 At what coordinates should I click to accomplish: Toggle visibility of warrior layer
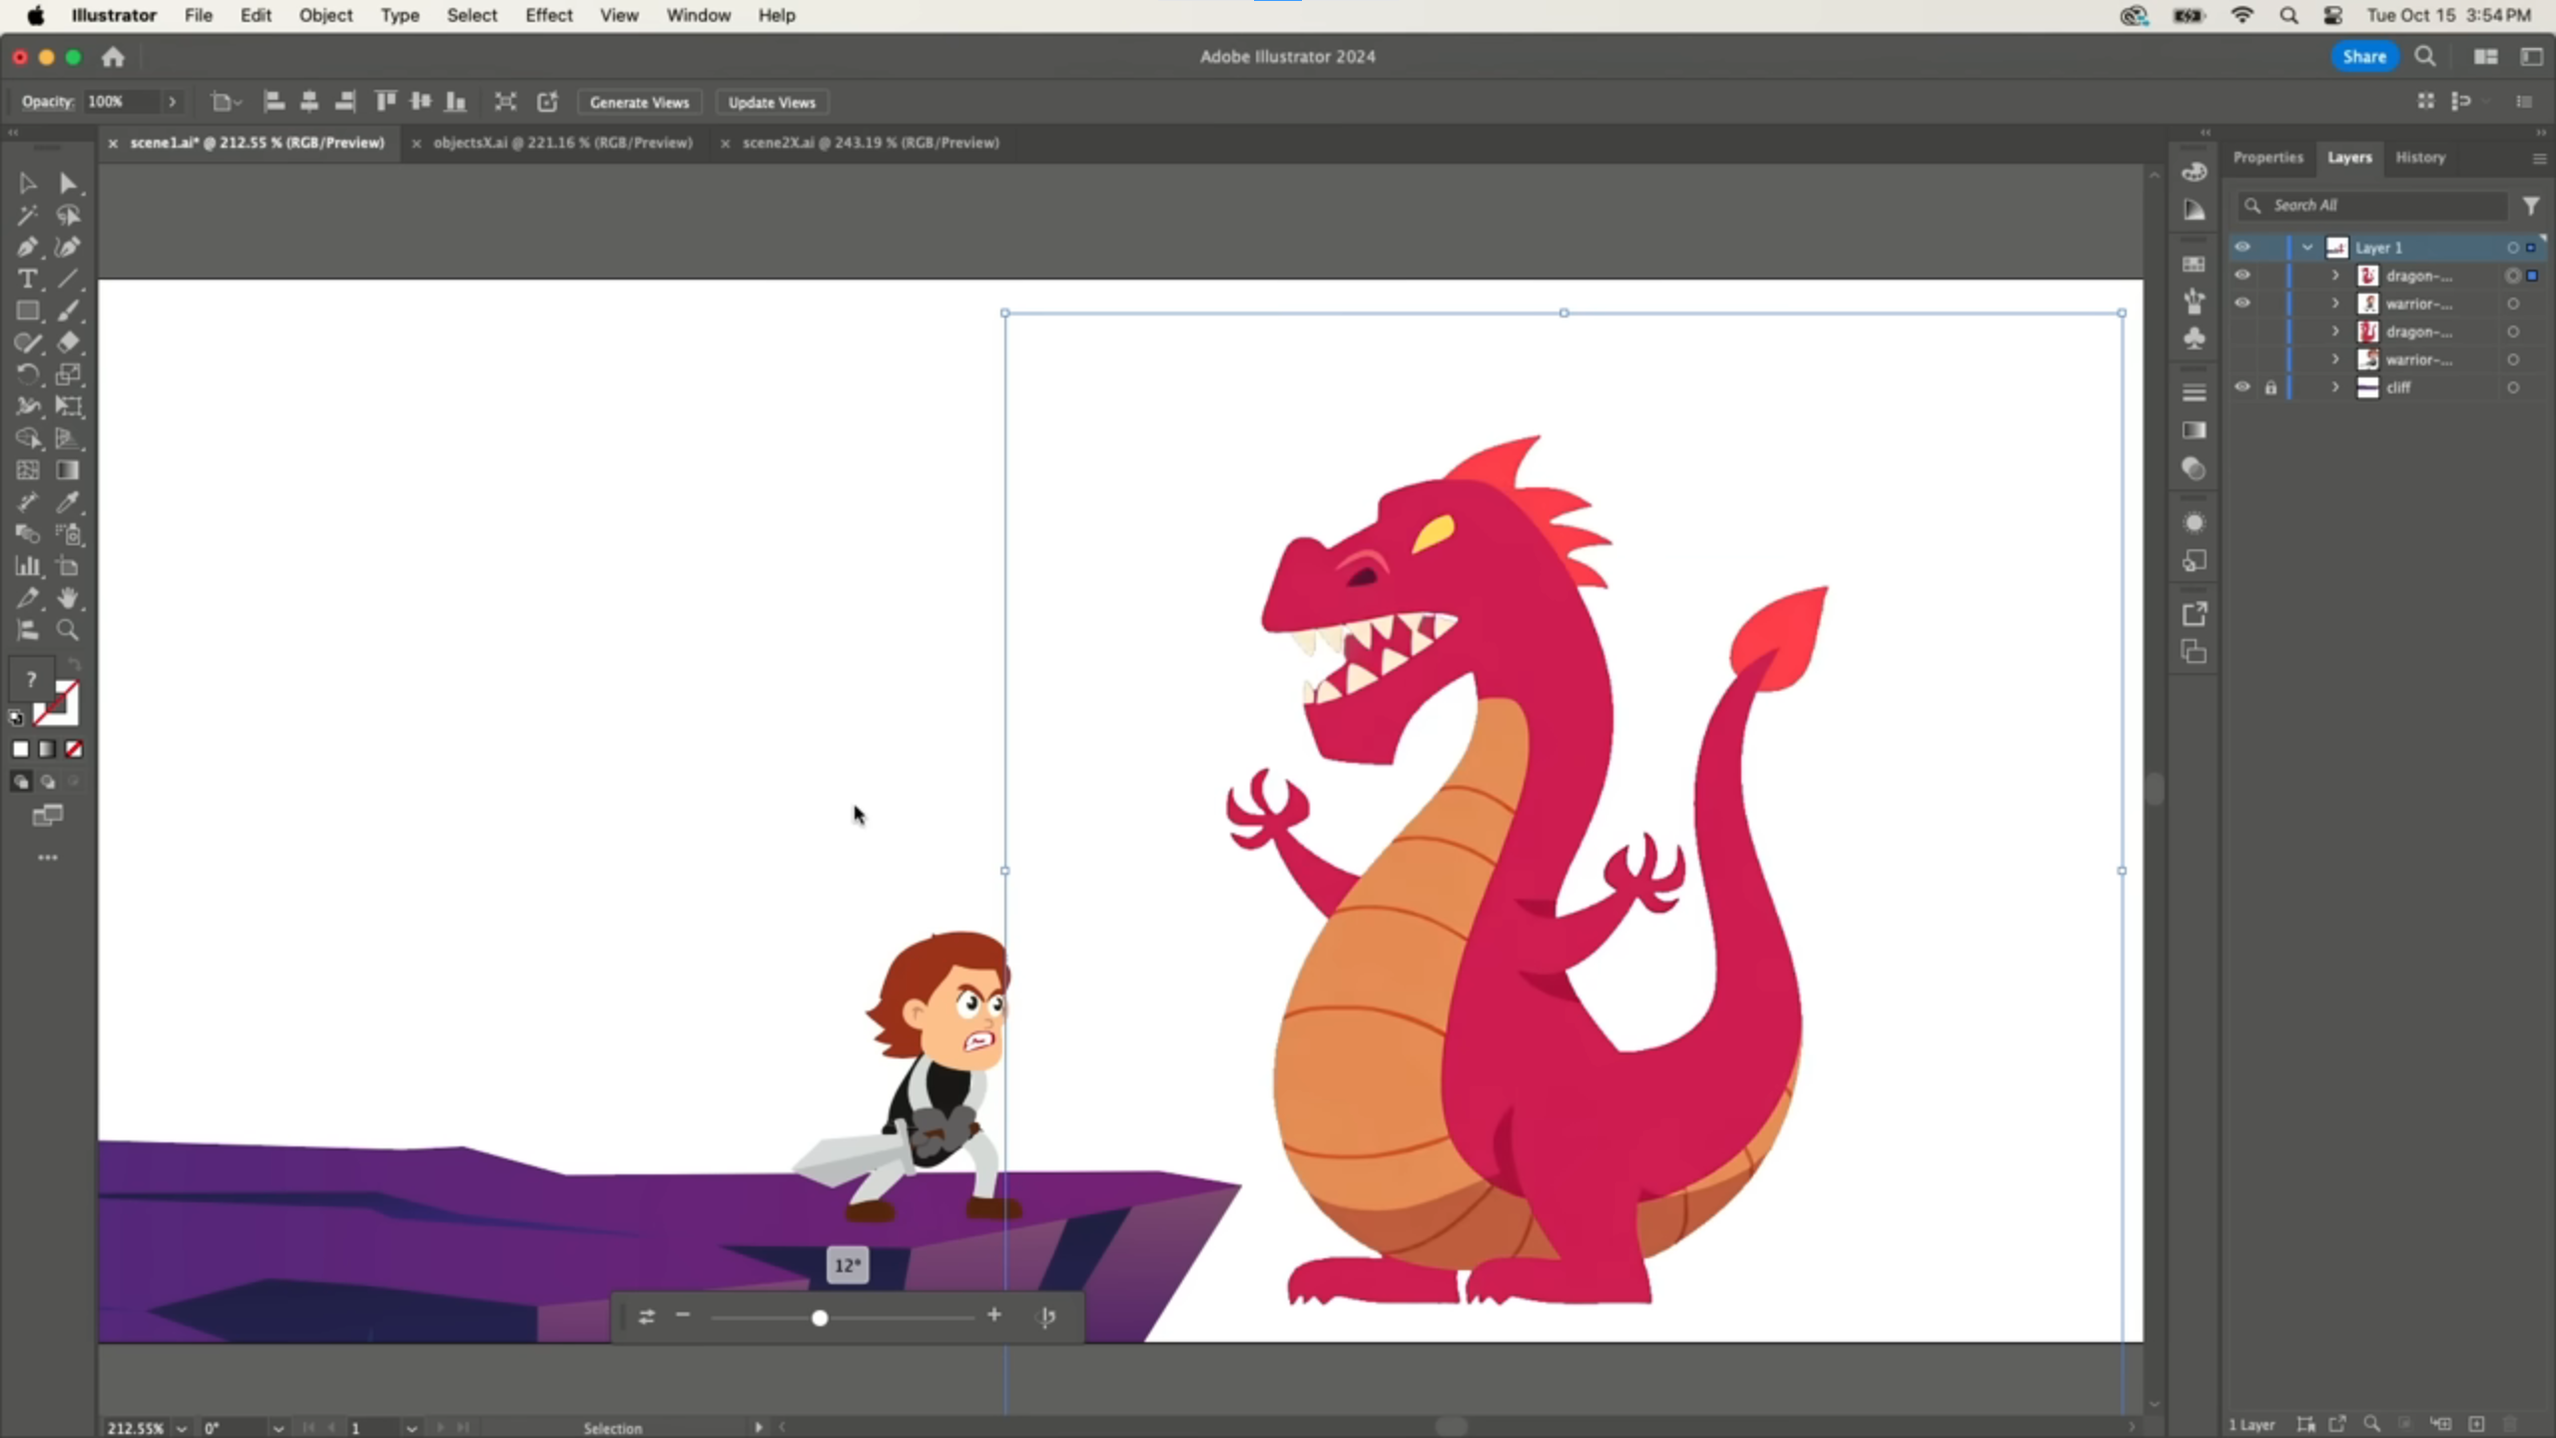coord(2241,302)
